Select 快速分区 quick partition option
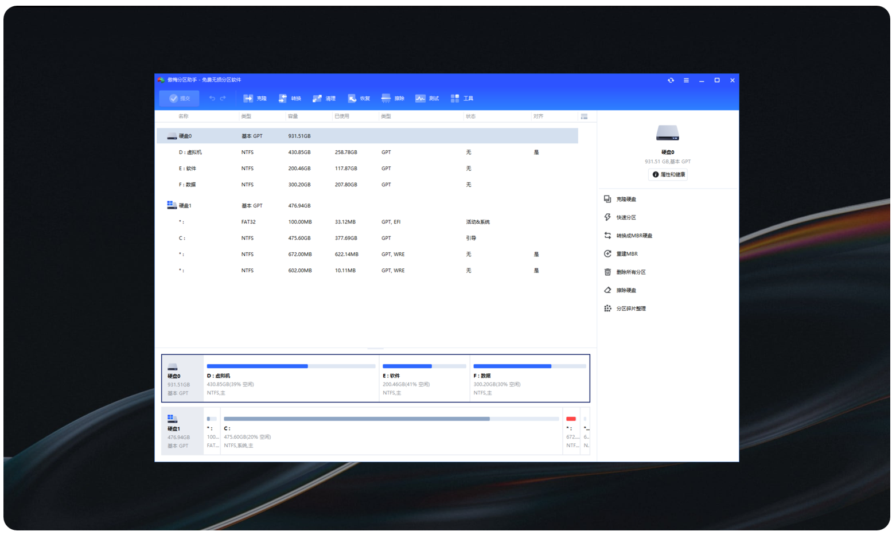The width and height of the screenshot is (896, 535). click(x=626, y=218)
